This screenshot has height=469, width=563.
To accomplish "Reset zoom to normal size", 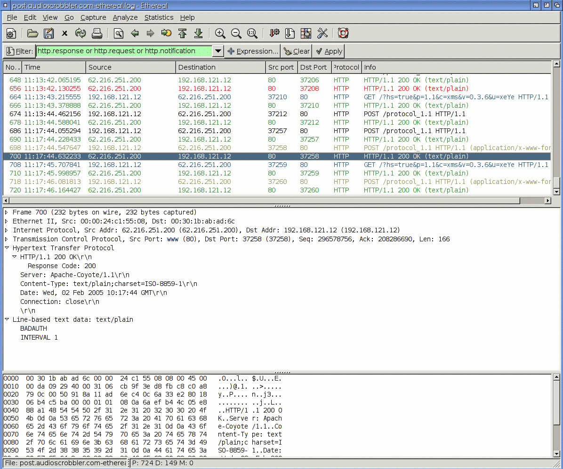I will pyautogui.click(x=252, y=34).
